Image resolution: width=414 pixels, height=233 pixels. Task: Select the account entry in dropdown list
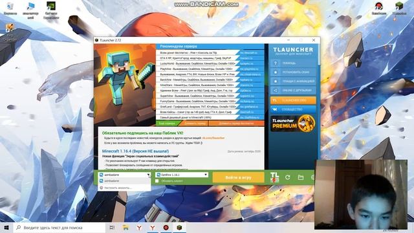click(x=124, y=181)
